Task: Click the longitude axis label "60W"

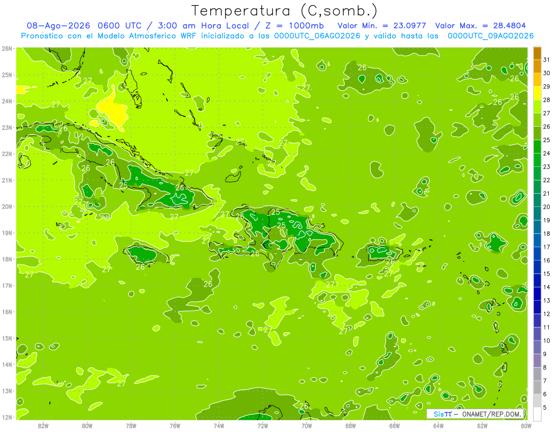Action: pyautogui.click(x=526, y=425)
